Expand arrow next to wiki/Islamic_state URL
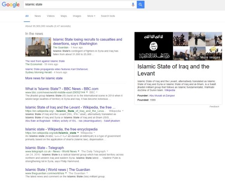 [x=78, y=133]
